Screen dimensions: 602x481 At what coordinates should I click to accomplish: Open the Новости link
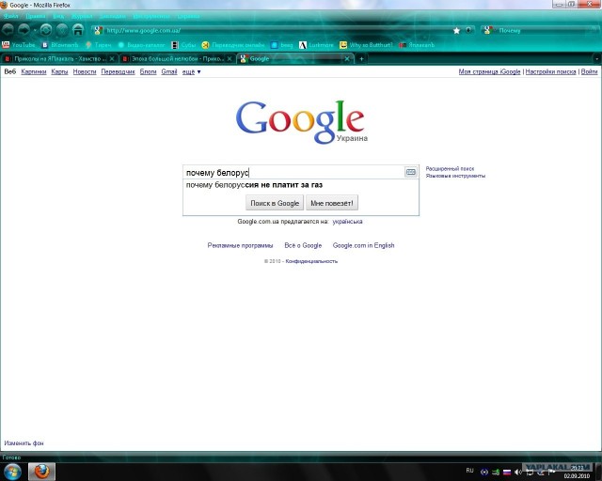click(x=85, y=71)
